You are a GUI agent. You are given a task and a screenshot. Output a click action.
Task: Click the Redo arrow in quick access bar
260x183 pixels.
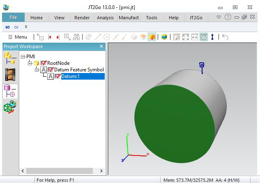(x=16, y=27)
